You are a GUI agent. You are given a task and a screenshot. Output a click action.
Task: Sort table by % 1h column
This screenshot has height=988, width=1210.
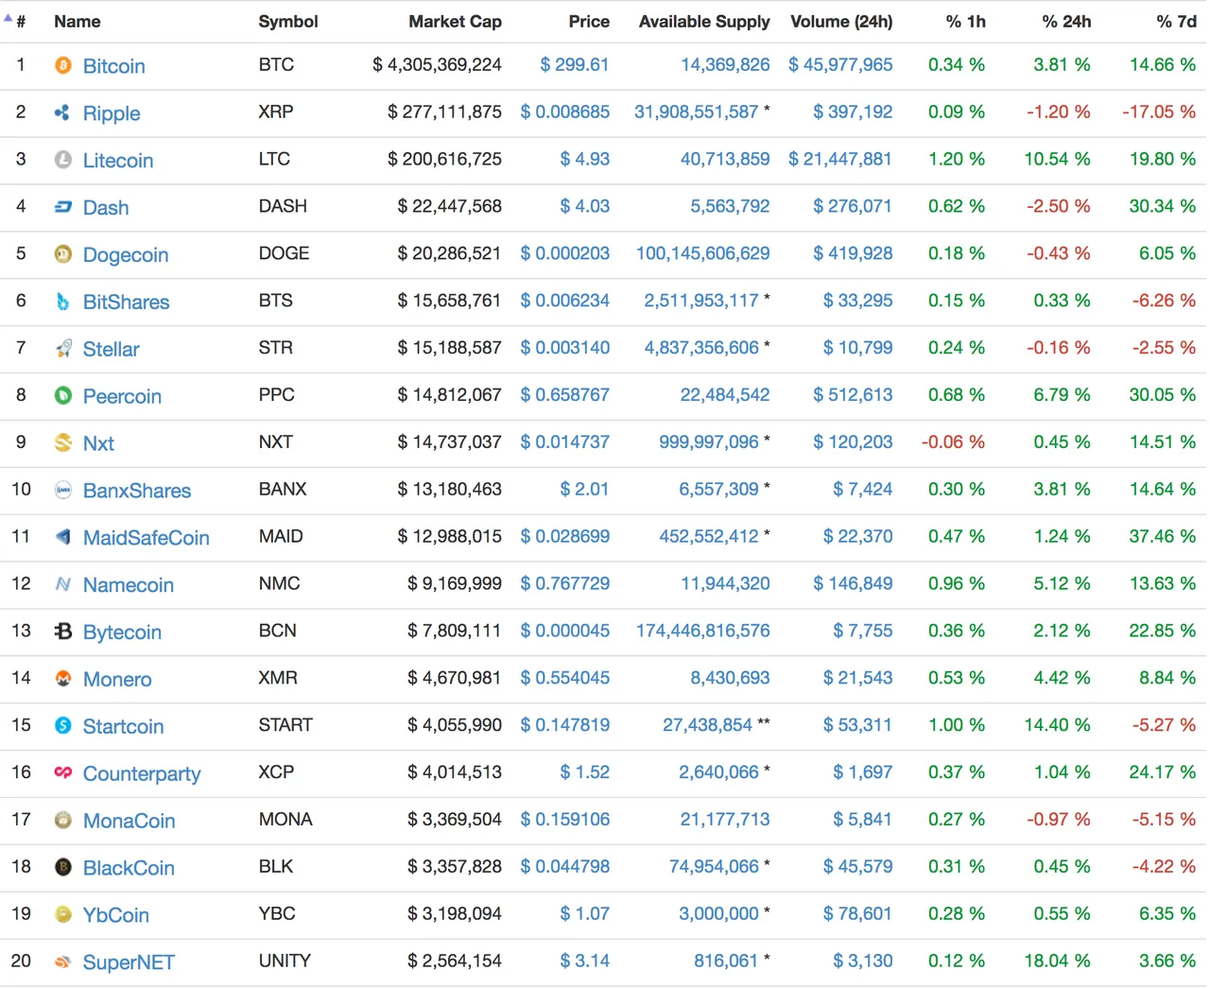pos(966,22)
